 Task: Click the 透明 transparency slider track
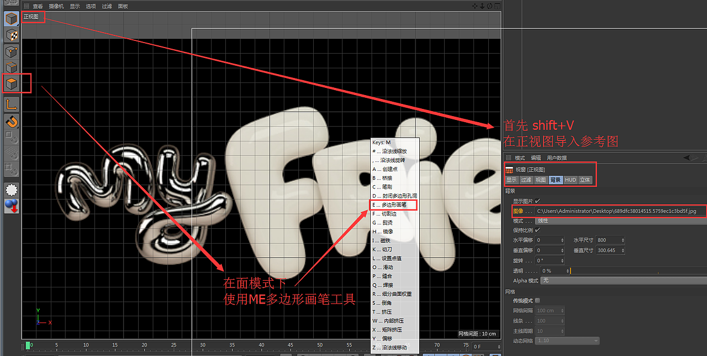pos(639,271)
